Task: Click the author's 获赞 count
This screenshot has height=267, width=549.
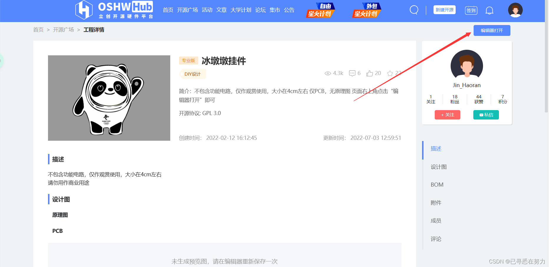Action: (x=479, y=99)
